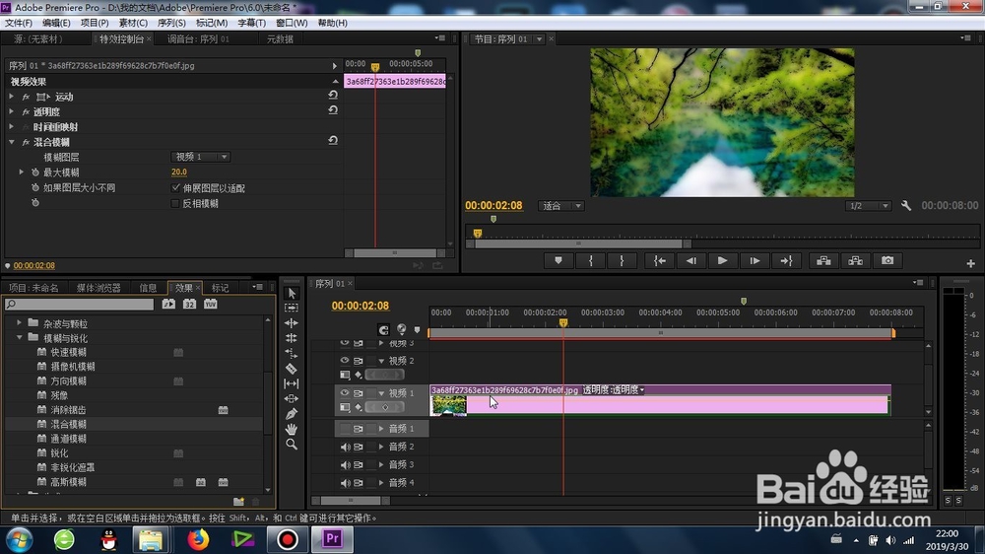Mute 音频 3 track speaker

(x=345, y=465)
